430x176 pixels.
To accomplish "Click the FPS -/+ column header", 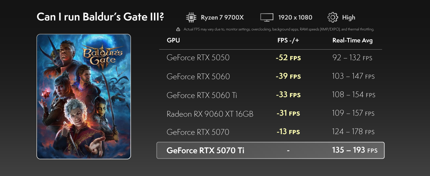I will click(x=288, y=40).
